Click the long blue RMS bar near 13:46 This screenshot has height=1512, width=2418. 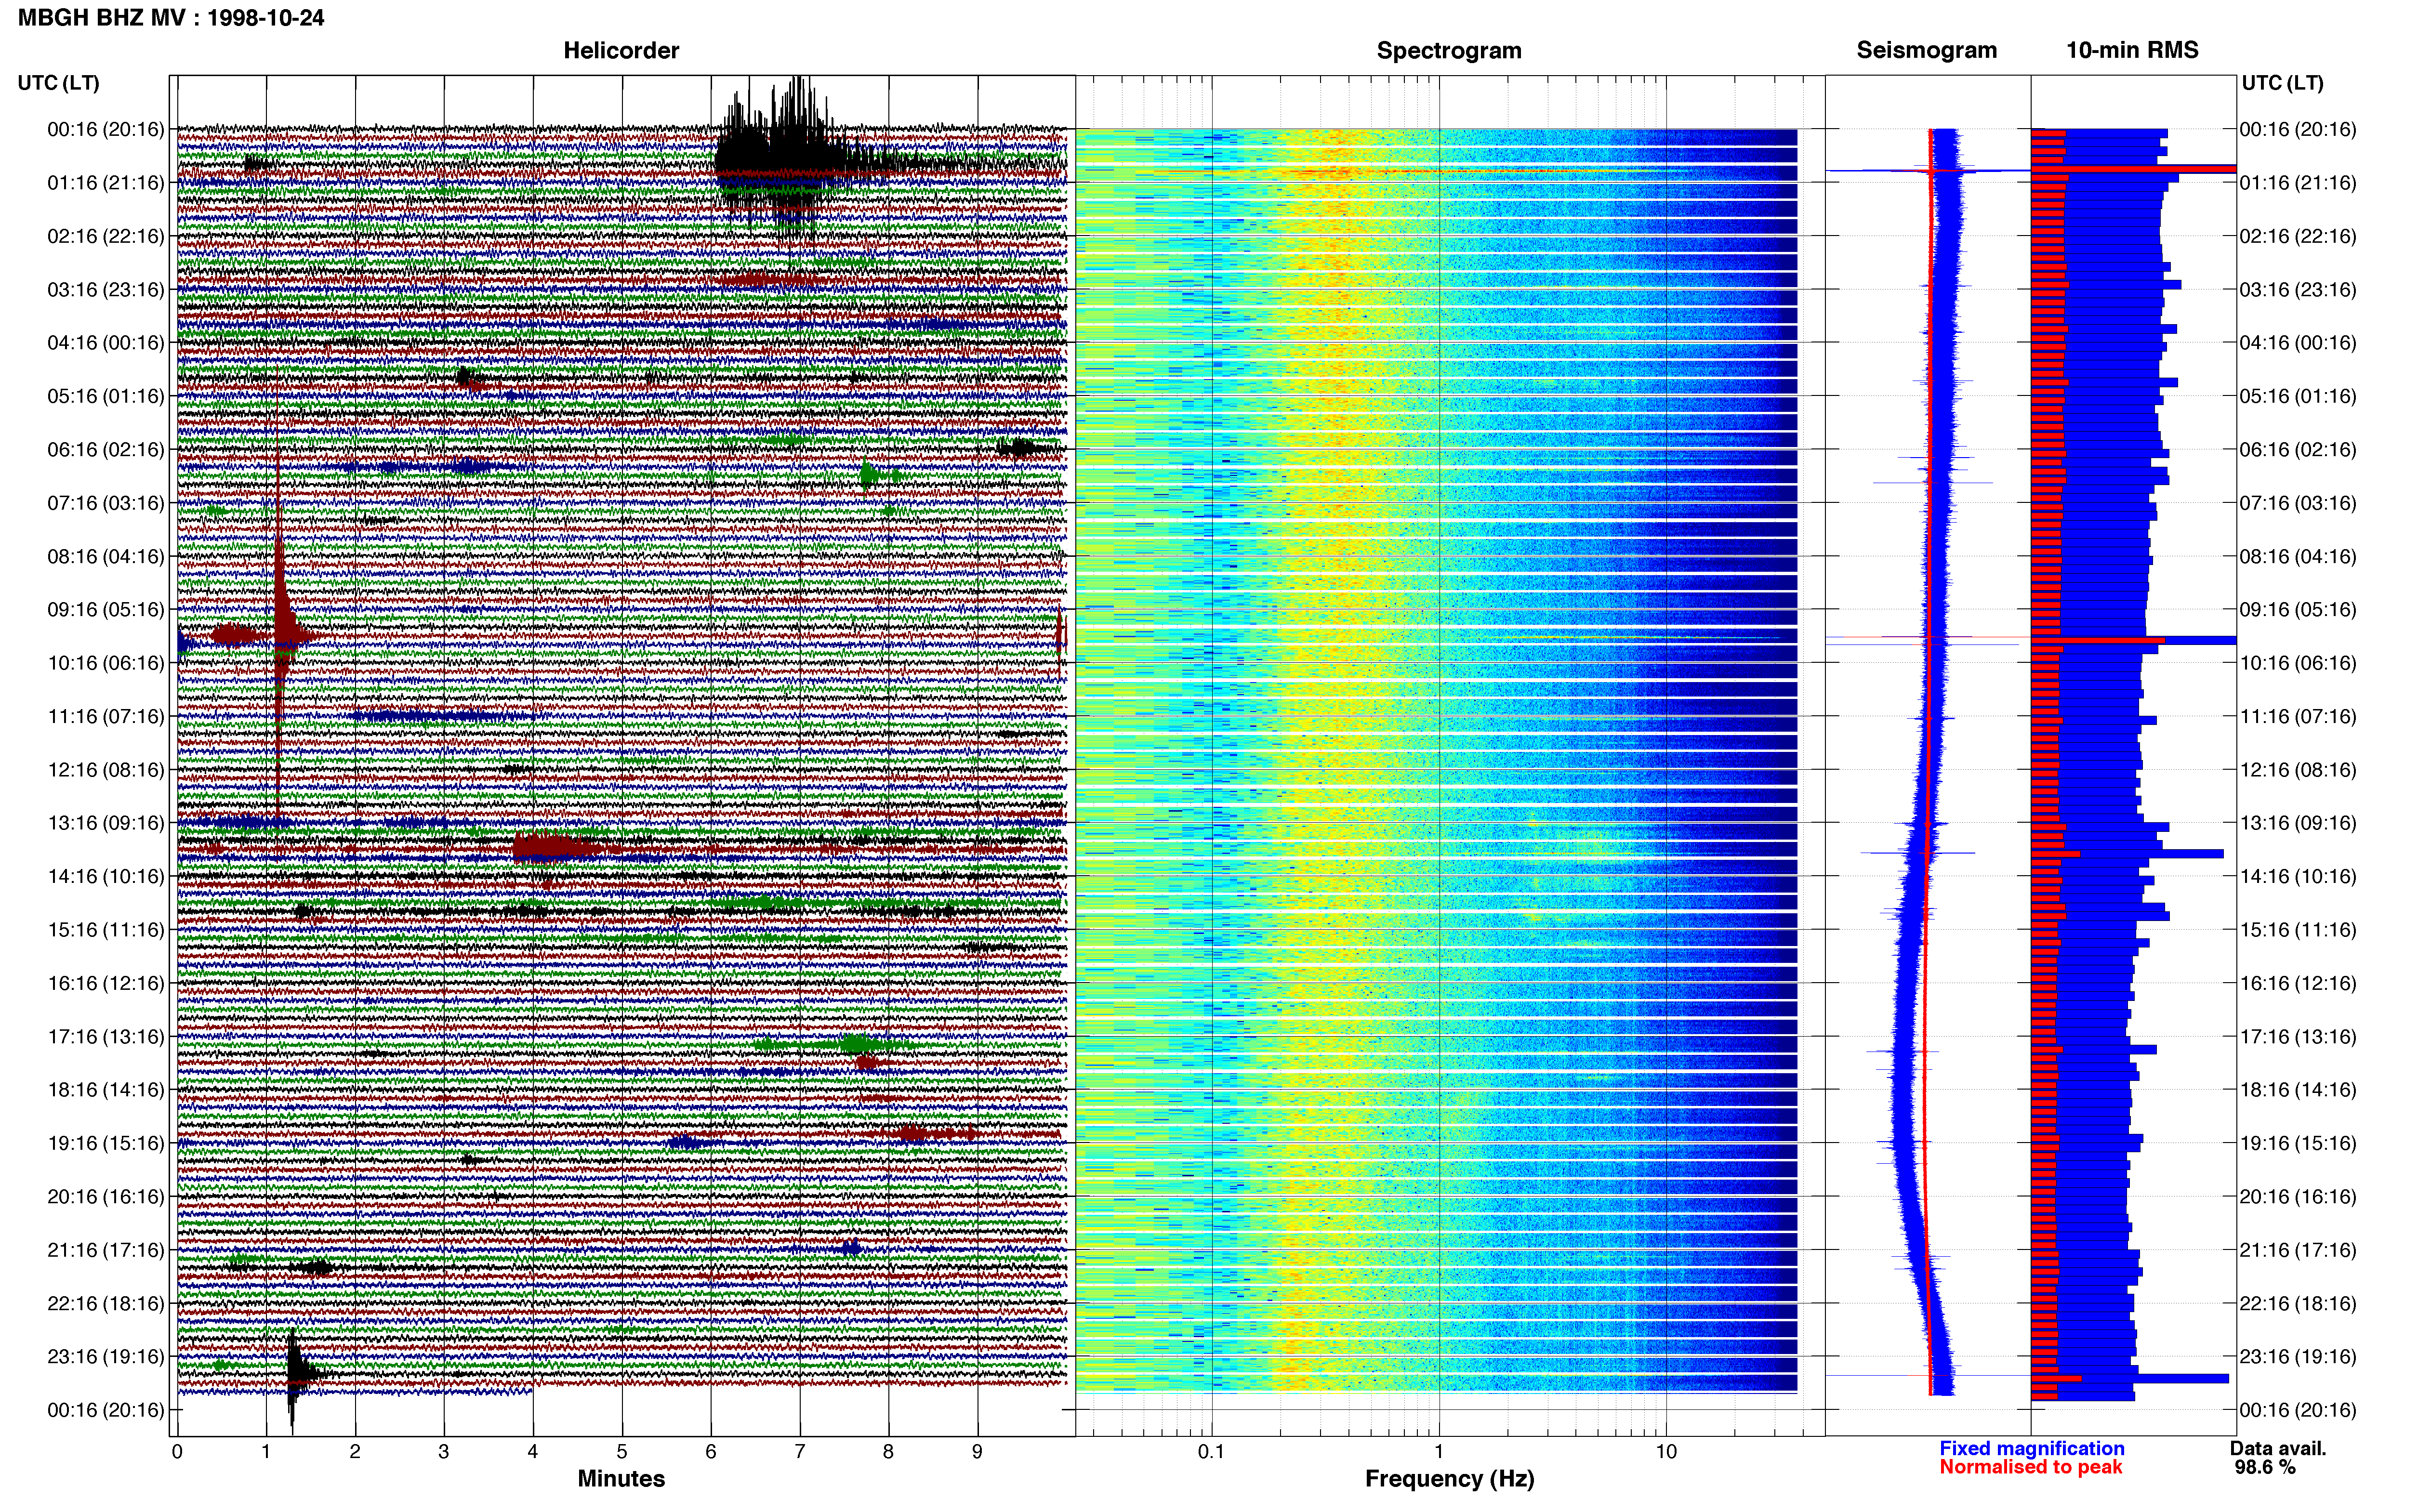pyautogui.click(x=2127, y=853)
